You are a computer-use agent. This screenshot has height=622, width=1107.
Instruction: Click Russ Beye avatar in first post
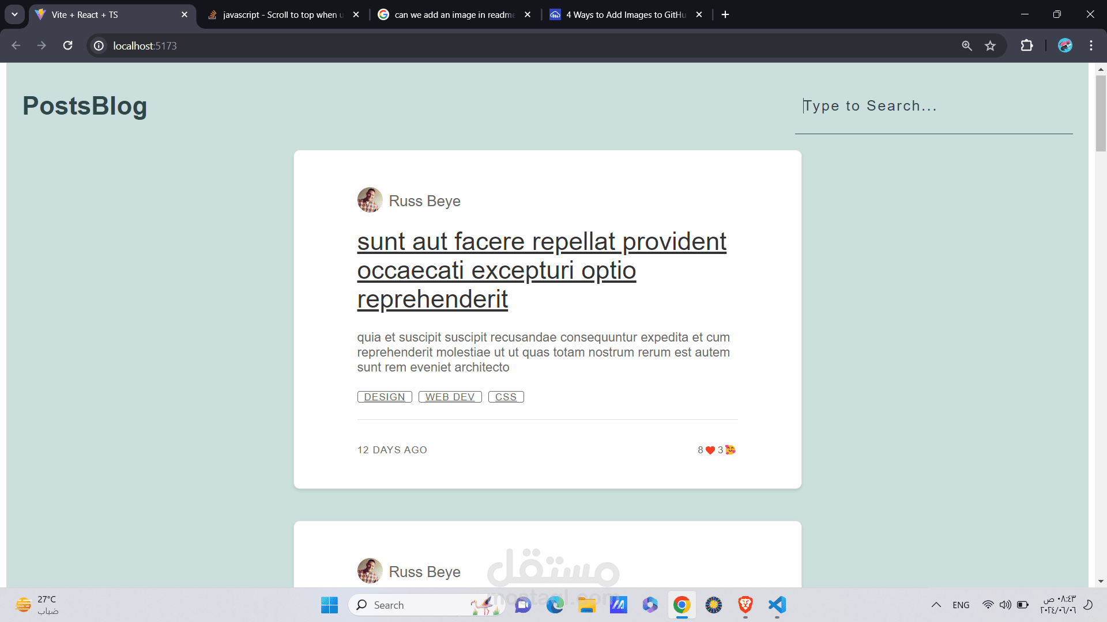[370, 200]
